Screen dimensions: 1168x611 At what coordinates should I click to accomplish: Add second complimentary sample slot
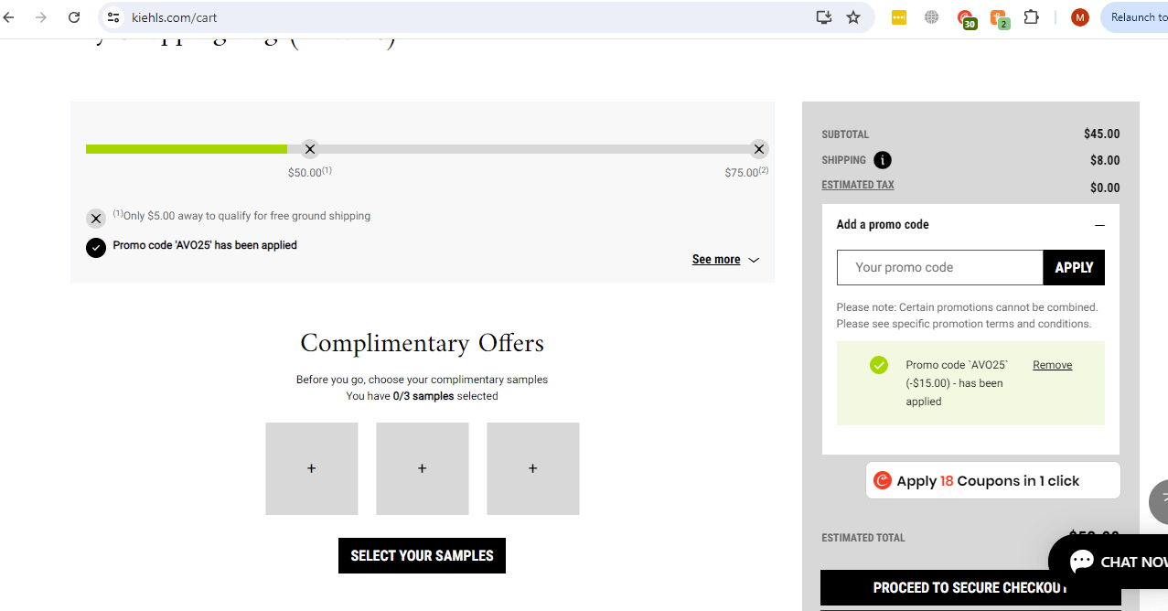click(423, 468)
